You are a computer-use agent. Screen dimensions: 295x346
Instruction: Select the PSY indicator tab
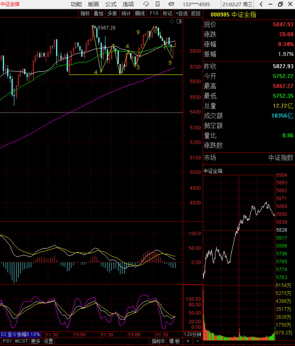click(x=7, y=341)
